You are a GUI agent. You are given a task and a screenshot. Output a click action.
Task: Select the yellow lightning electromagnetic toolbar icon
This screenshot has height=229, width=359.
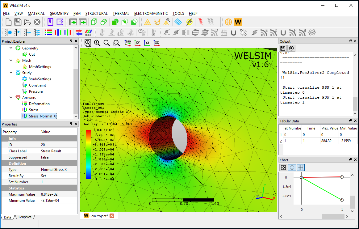coord(189,22)
